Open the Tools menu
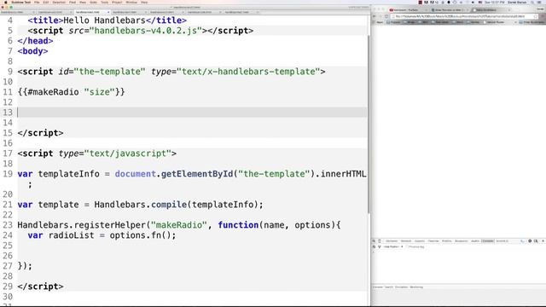Image resolution: width=546 pixels, height=307 pixels. pos(104,3)
